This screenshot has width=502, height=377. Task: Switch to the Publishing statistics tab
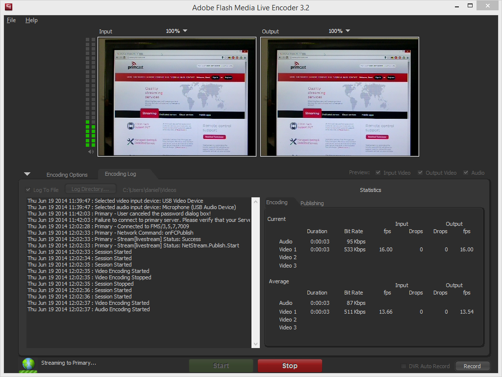click(312, 203)
